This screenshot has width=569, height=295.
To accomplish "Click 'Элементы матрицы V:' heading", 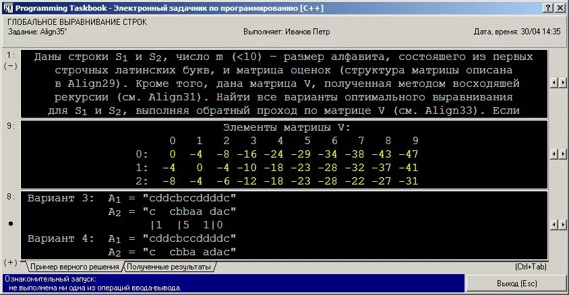I will point(287,127).
